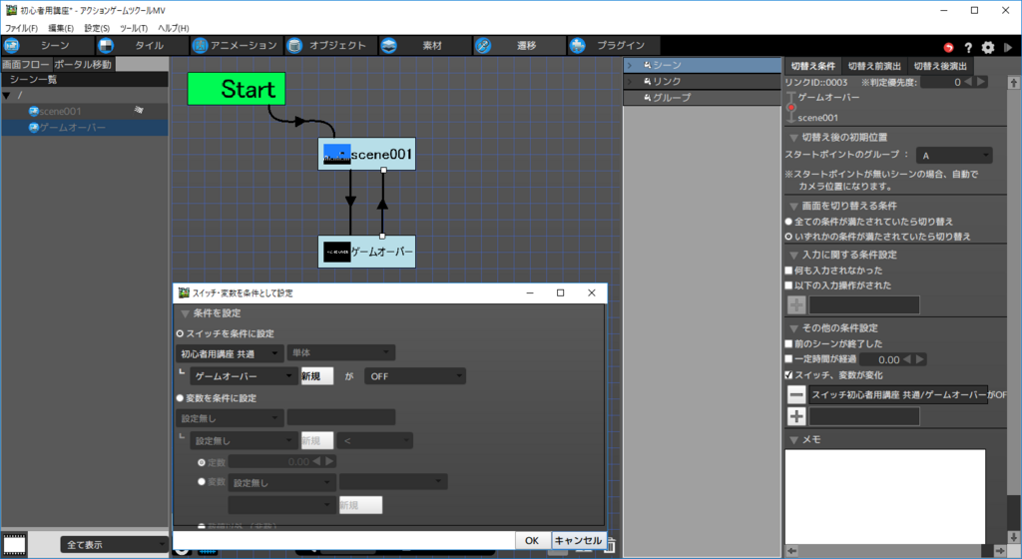Collapse the 切替え後の初期位置 section
Image resolution: width=1022 pixels, height=559 pixels.
click(793, 138)
